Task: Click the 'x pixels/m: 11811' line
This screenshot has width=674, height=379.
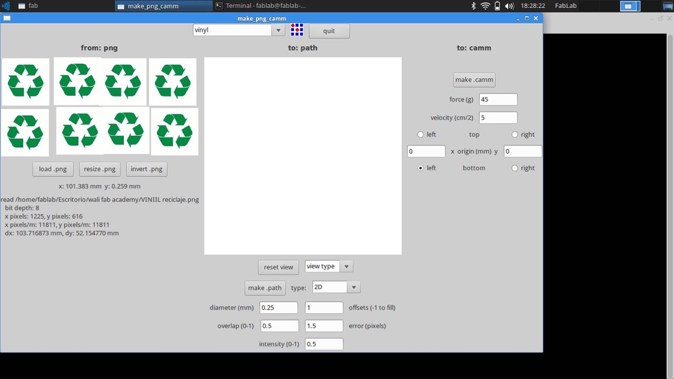Action: (57, 225)
